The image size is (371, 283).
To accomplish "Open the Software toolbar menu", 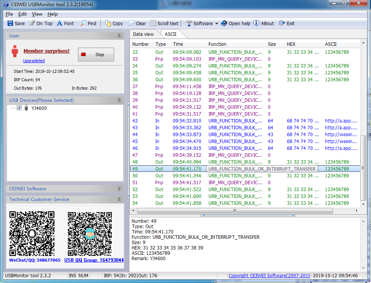I will (199, 23).
